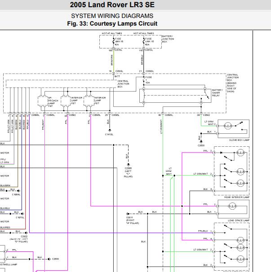Select the 'C0811 (RIGHT A PILLAR)' label
The width and height of the screenshot is (271, 272).
pos(133,220)
